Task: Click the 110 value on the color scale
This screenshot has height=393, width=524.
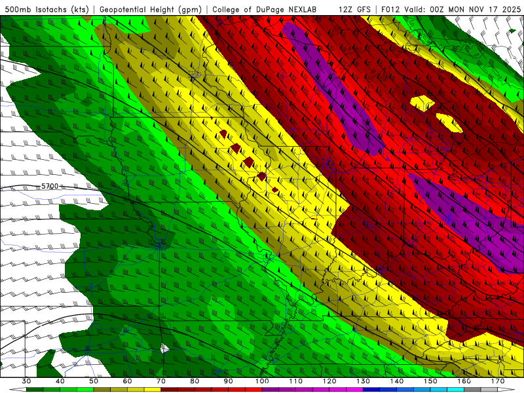Action: point(296,381)
